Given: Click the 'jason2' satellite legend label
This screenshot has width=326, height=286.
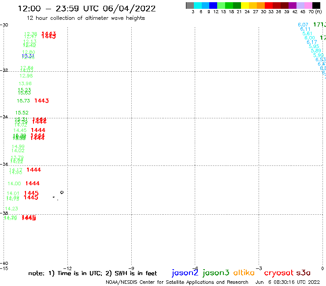Looking at the screenshot, I should click(185, 273).
